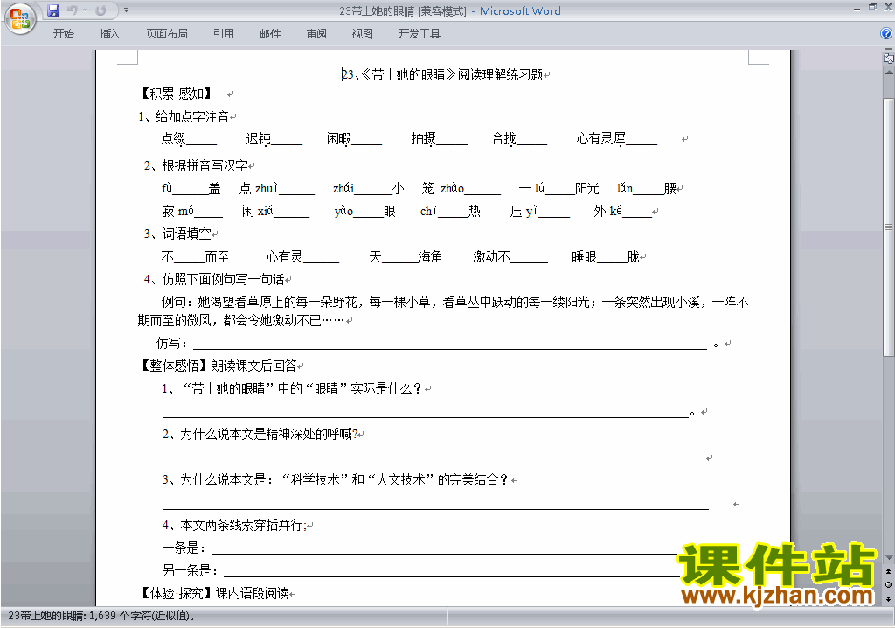The width and height of the screenshot is (895, 628).
Task: Click the word '迟钝' in the phonetic exercise
Action: pyautogui.click(x=259, y=139)
